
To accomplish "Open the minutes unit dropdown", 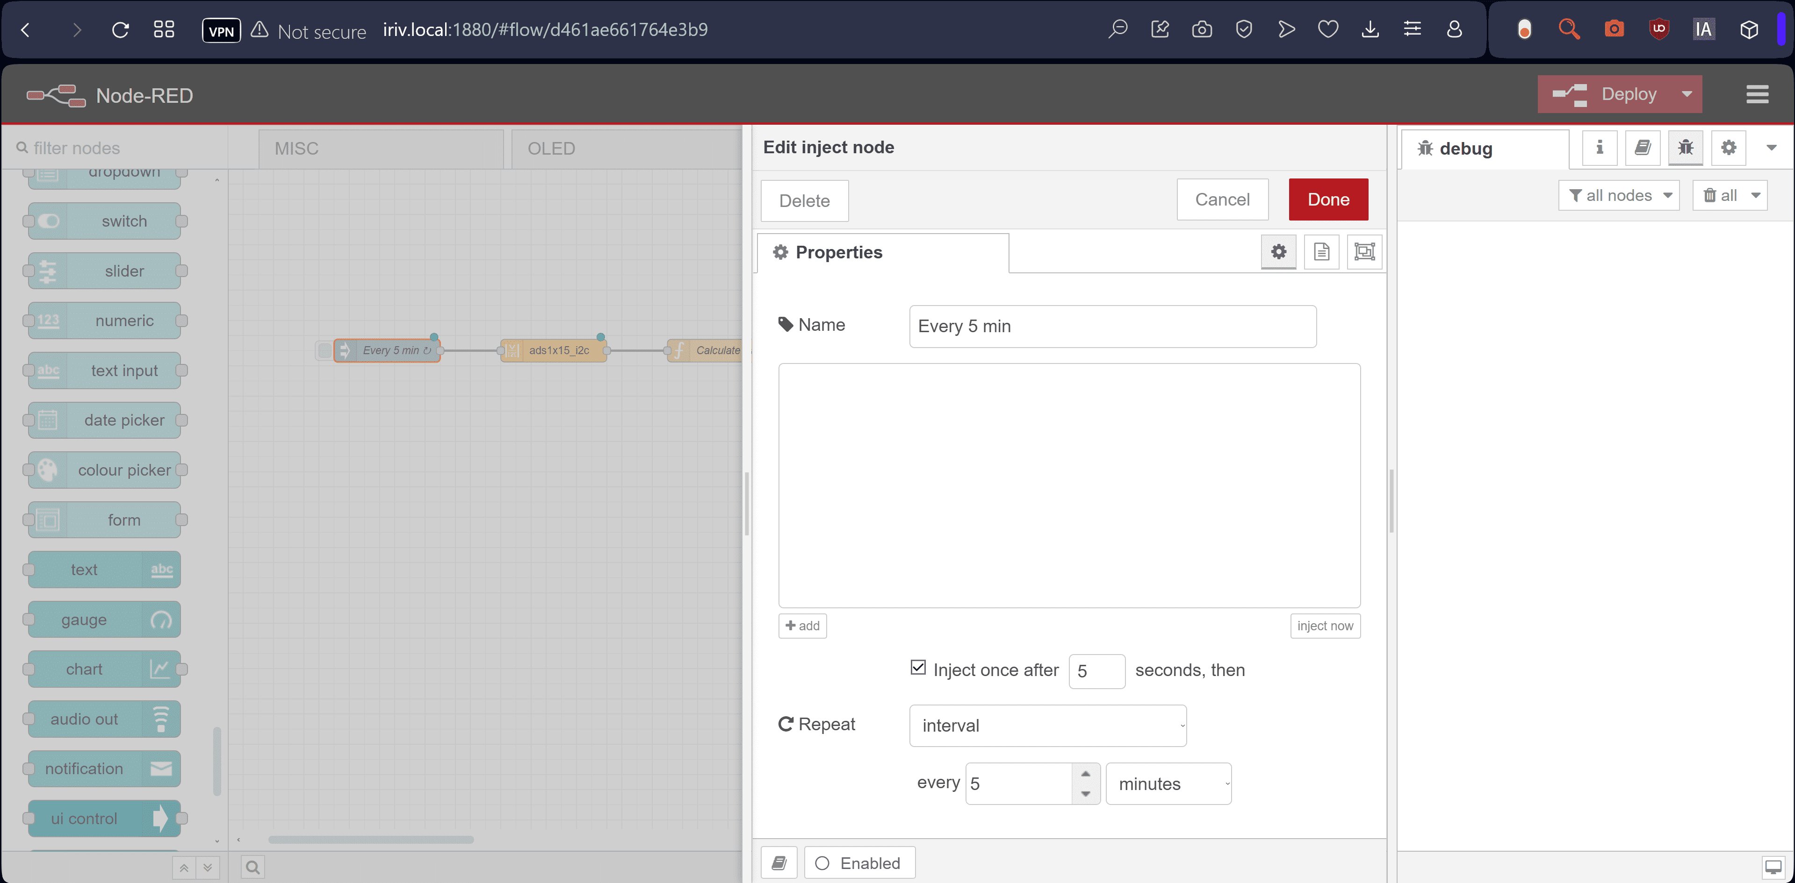I will pyautogui.click(x=1168, y=784).
